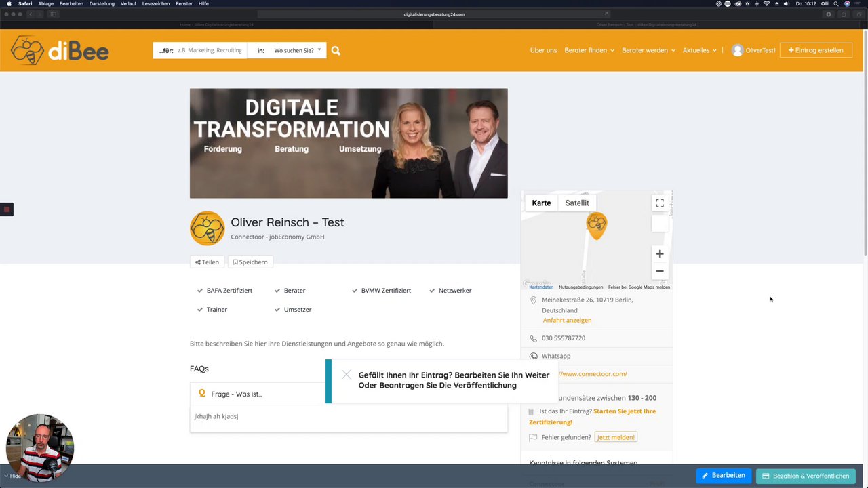Viewport: 868px width, 488px height.
Task: Click the flag icon beside 'Fehler gefunden?'
Action: coord(533,438)
